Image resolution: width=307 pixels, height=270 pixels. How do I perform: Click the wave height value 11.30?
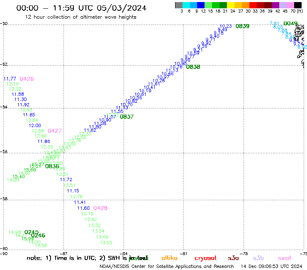point(20,99)
